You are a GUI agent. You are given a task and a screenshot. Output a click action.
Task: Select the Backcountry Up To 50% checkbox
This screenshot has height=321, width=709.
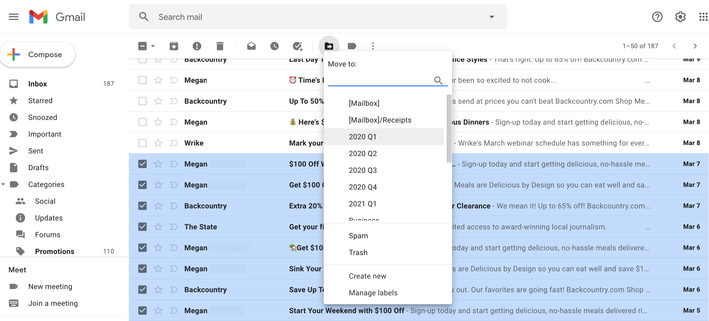coord(142,101)
